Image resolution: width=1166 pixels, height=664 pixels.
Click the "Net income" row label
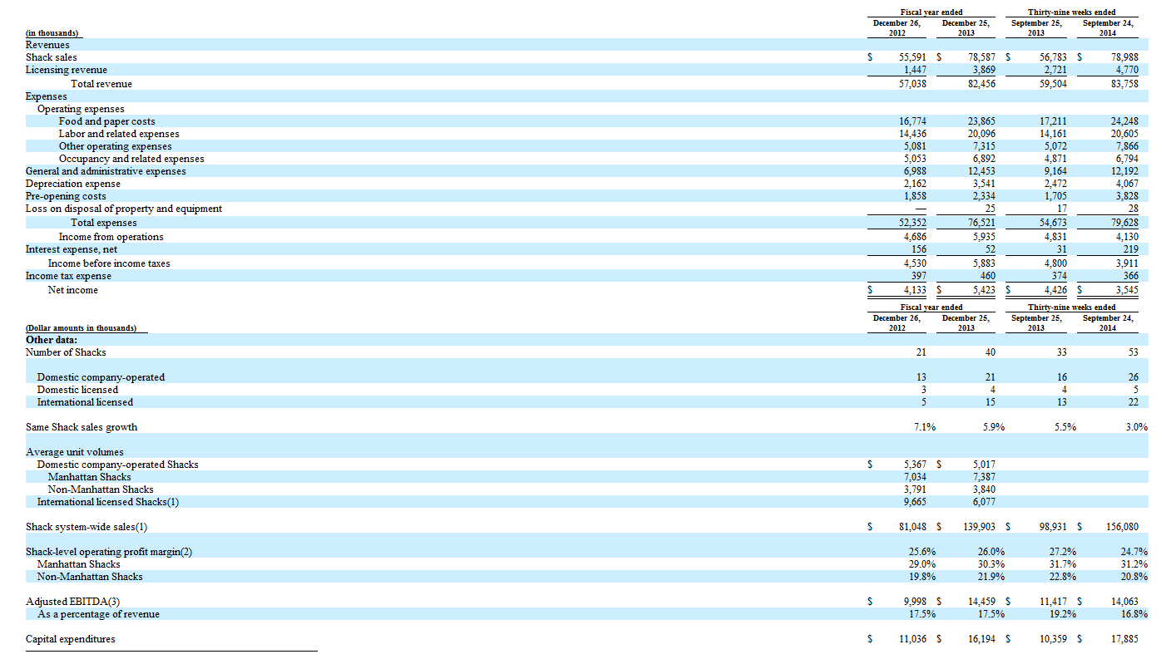click(x=73, y=290)
